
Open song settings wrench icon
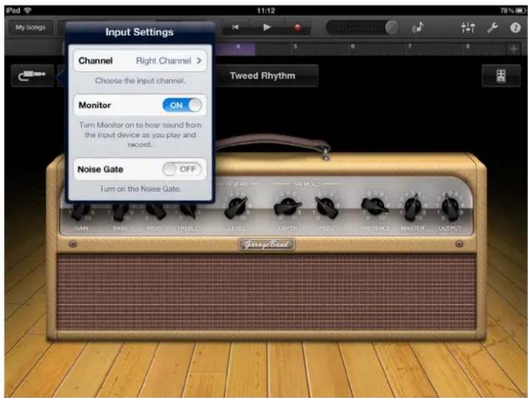[492, 27]
